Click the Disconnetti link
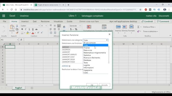The image size is (172, 96). pos(164,16)
